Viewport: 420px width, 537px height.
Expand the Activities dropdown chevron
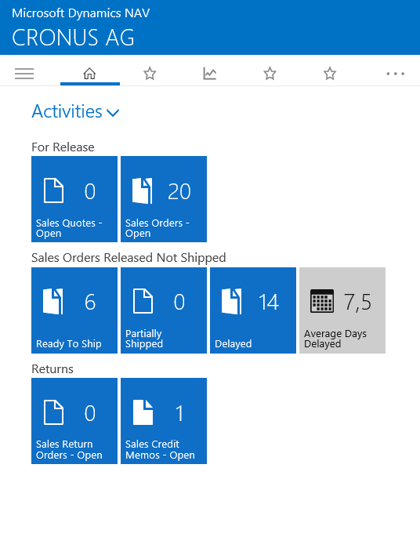point(113,112)
